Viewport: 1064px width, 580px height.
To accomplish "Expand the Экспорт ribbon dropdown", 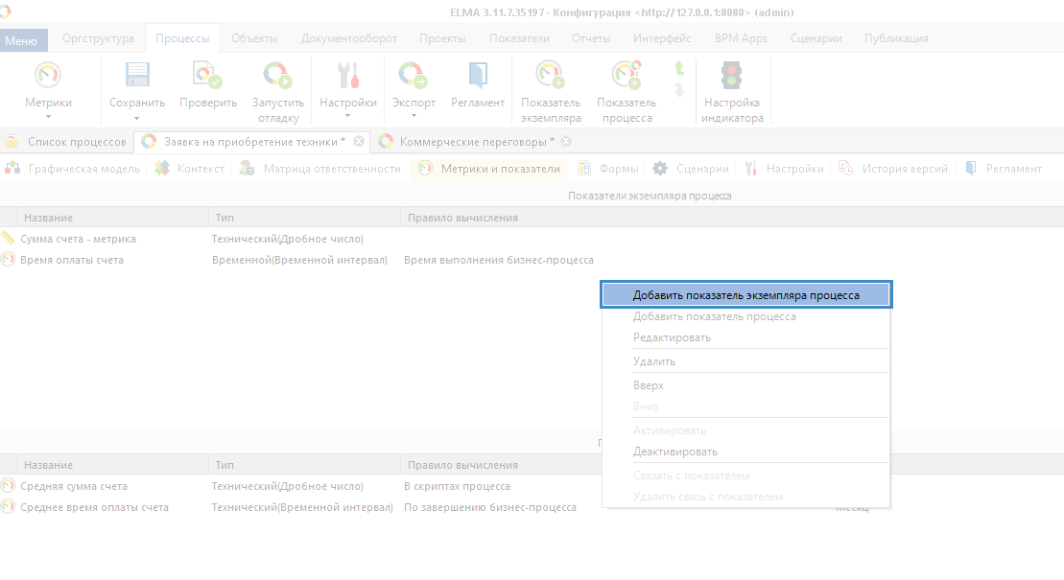I will pyautogui.click(x=414, y=117).
